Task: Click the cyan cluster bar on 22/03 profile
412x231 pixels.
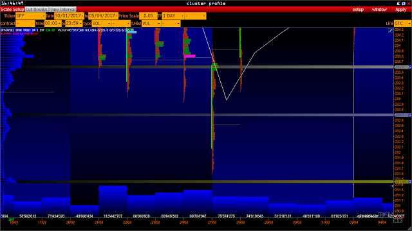Action: (132, 32)
